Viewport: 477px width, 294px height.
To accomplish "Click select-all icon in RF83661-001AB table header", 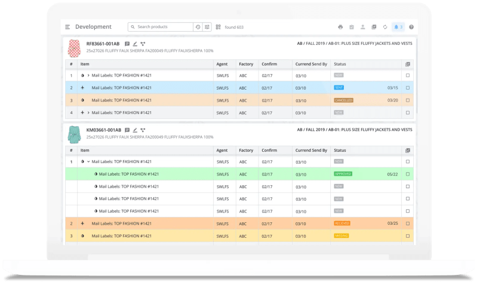I will click(408, 64).
